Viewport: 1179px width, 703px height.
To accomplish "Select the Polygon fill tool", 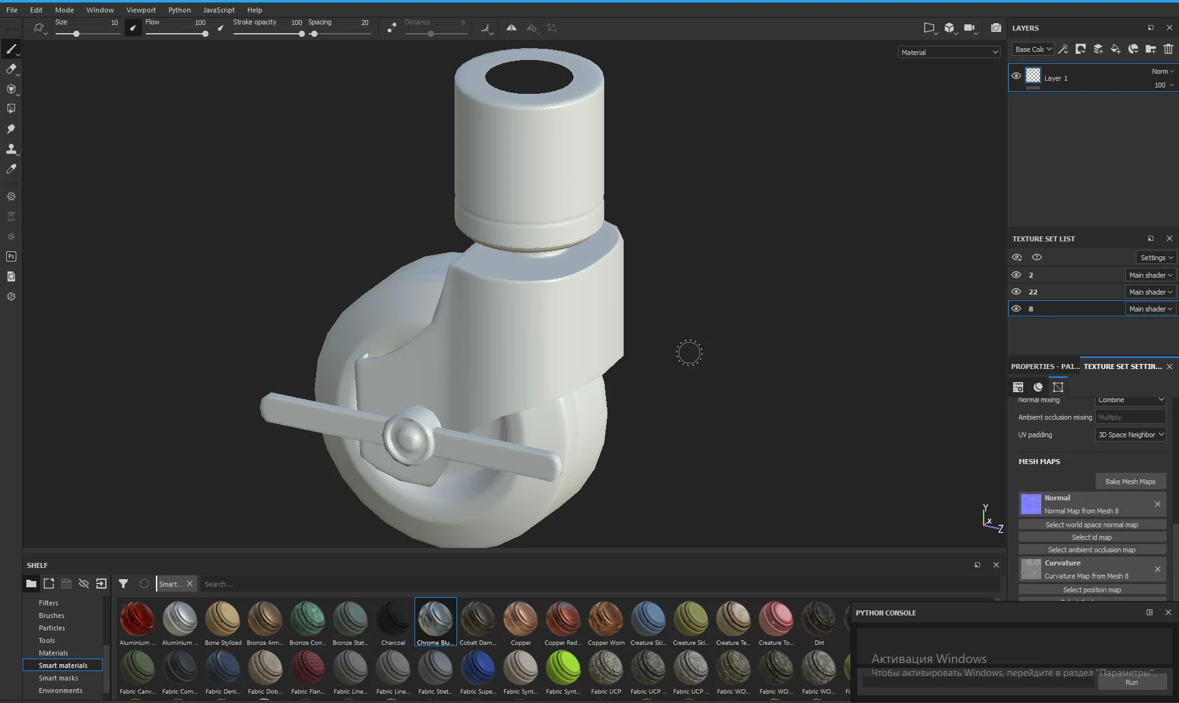I will click(x=11, y=109).
